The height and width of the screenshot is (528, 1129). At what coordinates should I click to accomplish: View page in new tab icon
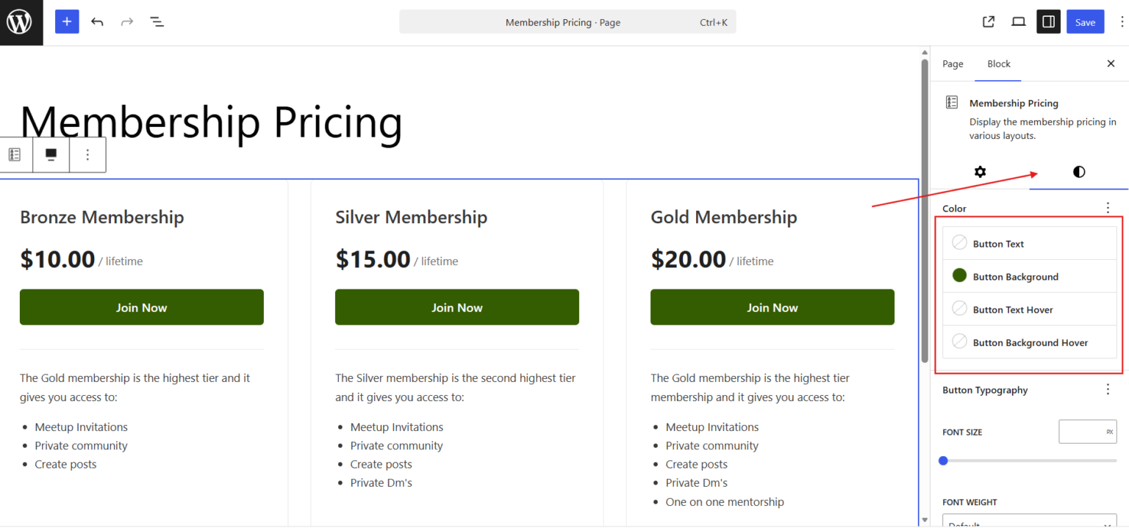[x=989, y=22]
